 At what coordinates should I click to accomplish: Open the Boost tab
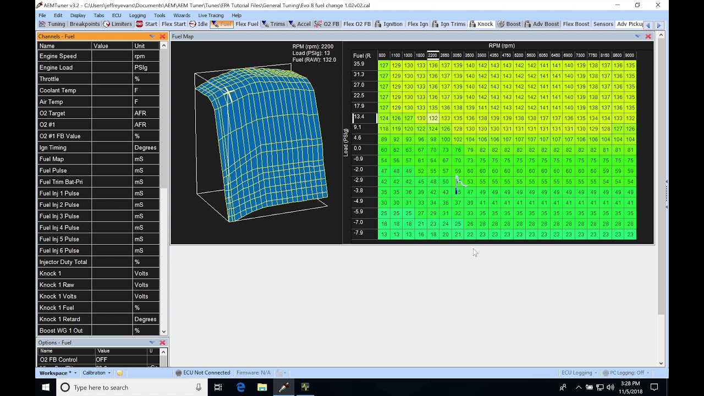pos(509,24)
